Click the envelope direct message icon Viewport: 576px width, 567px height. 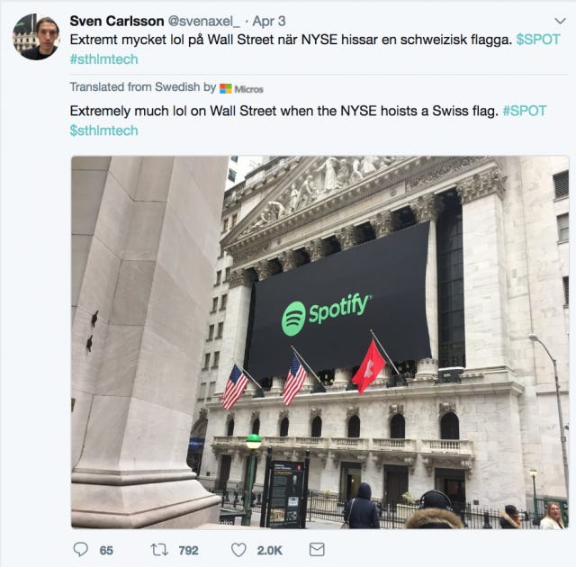coord(317,550)
